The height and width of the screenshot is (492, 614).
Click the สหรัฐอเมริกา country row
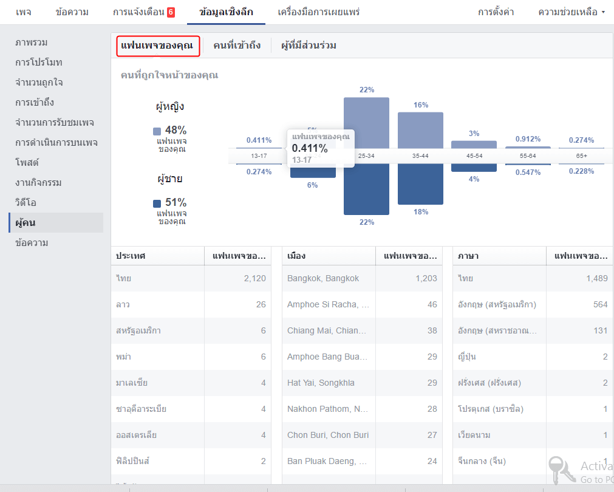click(x=191, y=330)
